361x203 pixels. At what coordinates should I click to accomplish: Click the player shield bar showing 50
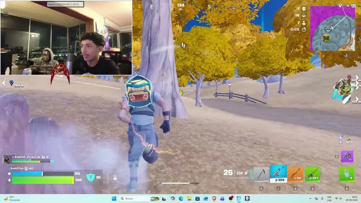(43, 174)
